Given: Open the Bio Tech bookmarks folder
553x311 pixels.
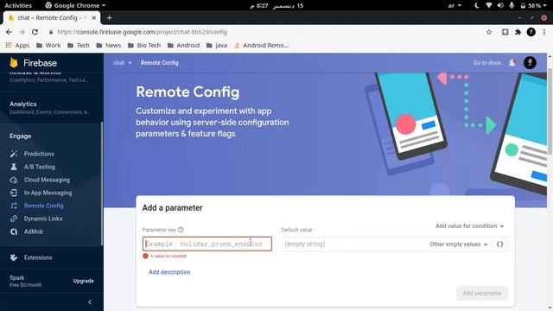Looking at the screenshot, I should pos(144,45).
